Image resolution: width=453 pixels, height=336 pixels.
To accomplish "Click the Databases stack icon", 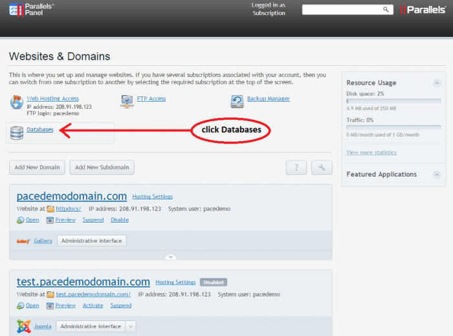I will tap(17, 133).
